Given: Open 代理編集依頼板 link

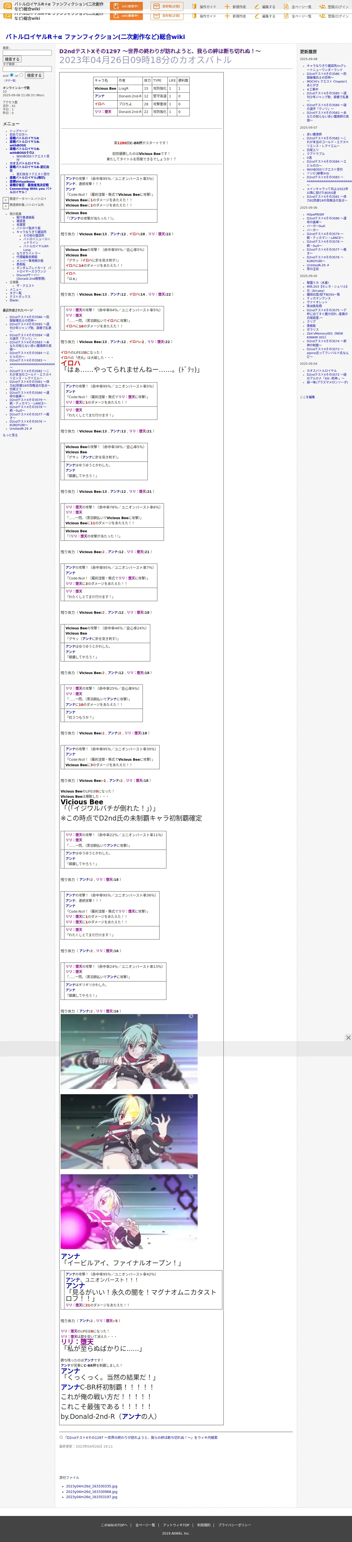Looking at the screenshot, I should [x=27, y=257].
